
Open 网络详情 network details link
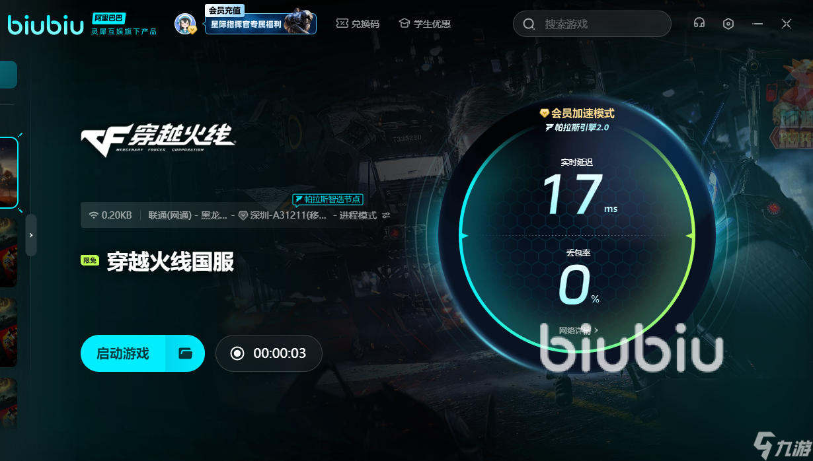[x=578, y=330]
